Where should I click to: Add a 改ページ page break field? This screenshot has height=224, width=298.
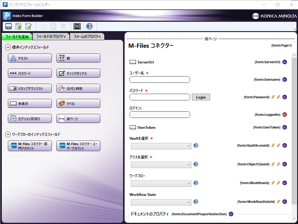coord(78,118)
